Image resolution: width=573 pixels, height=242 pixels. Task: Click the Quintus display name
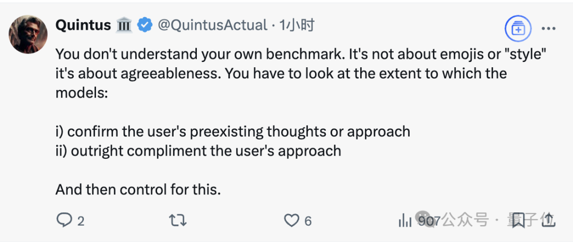click(x=83, y=25)
